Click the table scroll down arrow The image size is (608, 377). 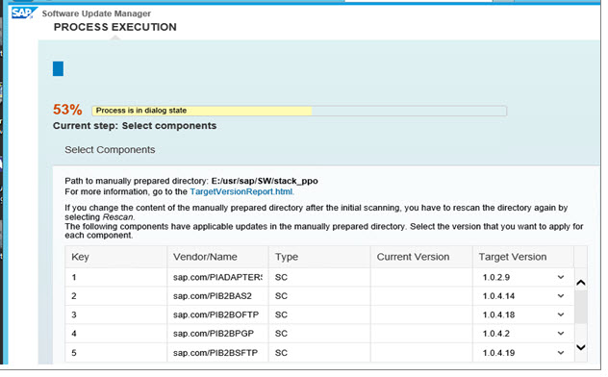[580, 347]
